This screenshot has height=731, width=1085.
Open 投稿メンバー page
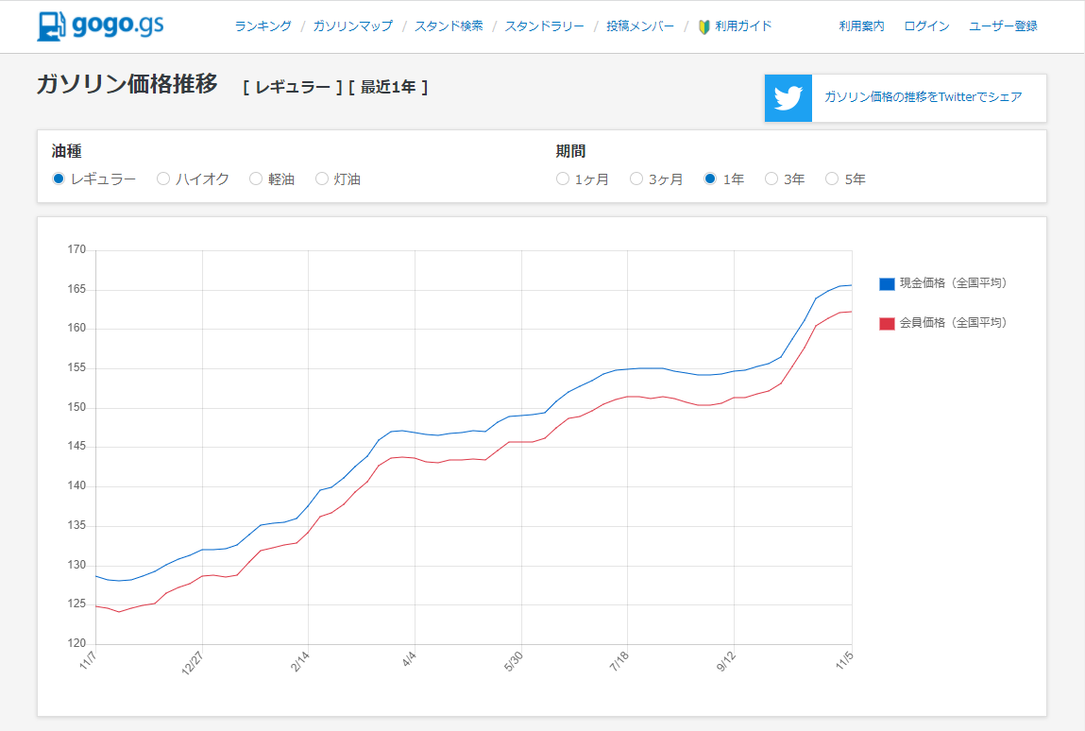pyautogui.click(x=640, y=26)
